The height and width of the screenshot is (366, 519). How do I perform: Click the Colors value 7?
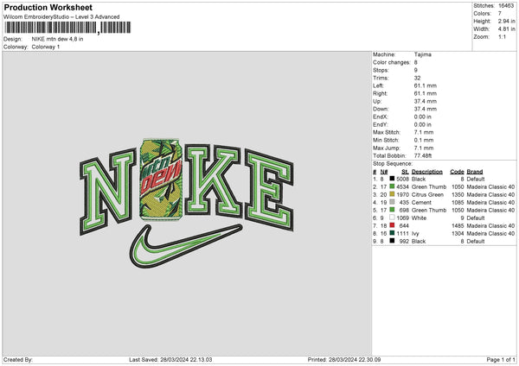click(500, 14)
